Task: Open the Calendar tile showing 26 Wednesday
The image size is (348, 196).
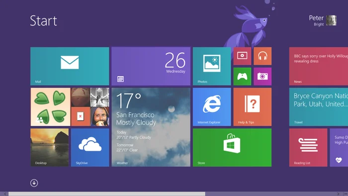Action: point(151,66)
